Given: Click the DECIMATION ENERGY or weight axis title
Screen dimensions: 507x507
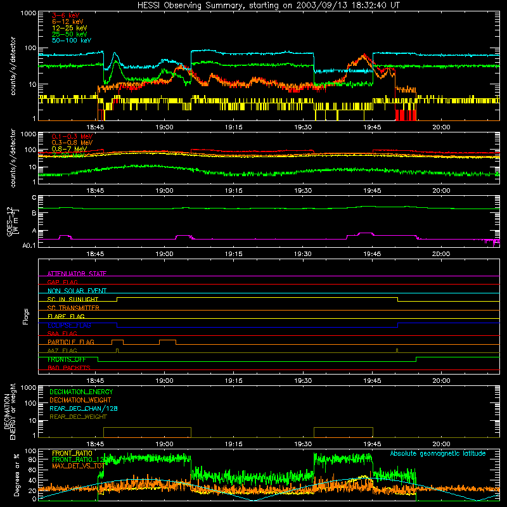Looking at the screenshot, I should point(10,411).
